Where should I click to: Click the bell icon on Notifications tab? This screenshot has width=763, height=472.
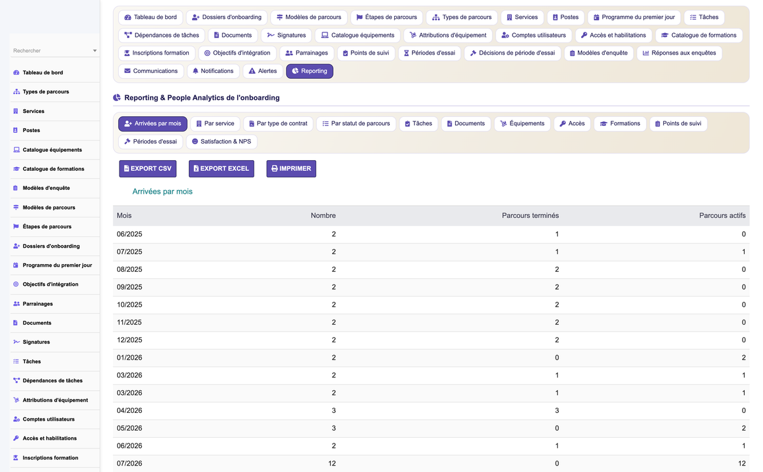point(195,71)
